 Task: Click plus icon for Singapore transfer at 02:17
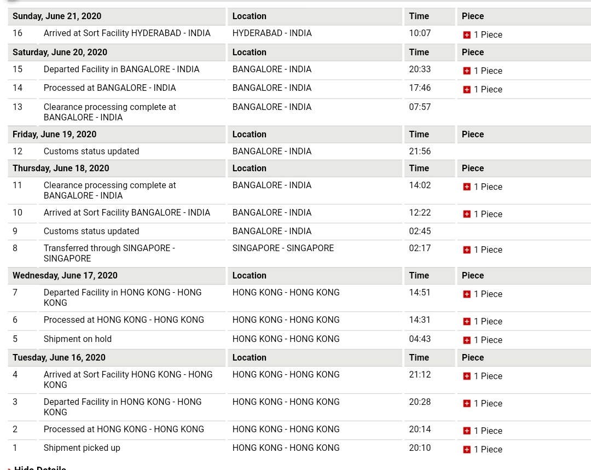[x=467, y=250]
